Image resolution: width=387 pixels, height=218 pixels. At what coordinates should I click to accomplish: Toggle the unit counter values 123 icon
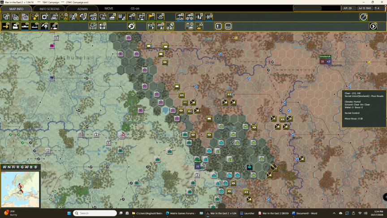pyautogui.click(x=93, y=17)
